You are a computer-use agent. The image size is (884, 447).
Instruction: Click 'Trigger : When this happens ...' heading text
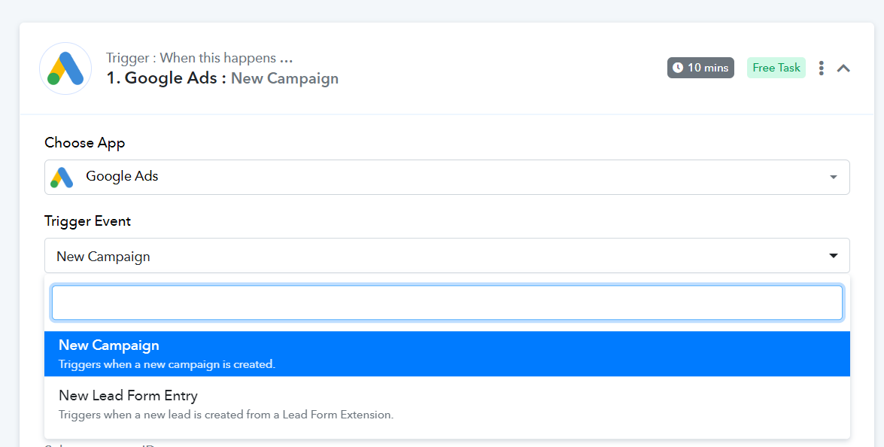[x=199, y=58]
